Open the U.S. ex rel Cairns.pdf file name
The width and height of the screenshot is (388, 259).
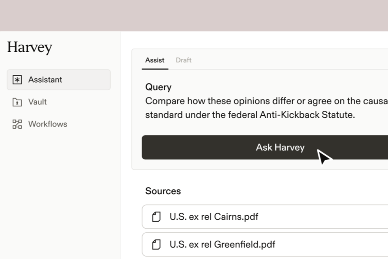[x=214, y=217]
